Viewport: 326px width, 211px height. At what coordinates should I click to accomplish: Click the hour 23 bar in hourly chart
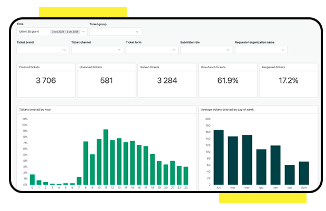pyautogui.click(x=186, y=176)
